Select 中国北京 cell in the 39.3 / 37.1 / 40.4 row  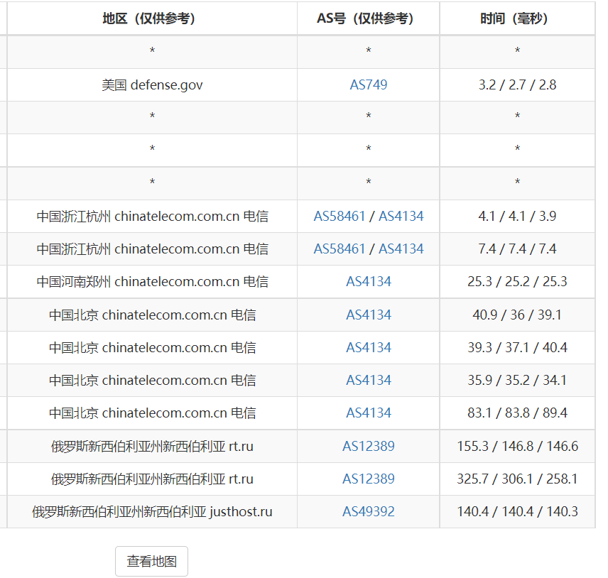click(x=152, y=348)
